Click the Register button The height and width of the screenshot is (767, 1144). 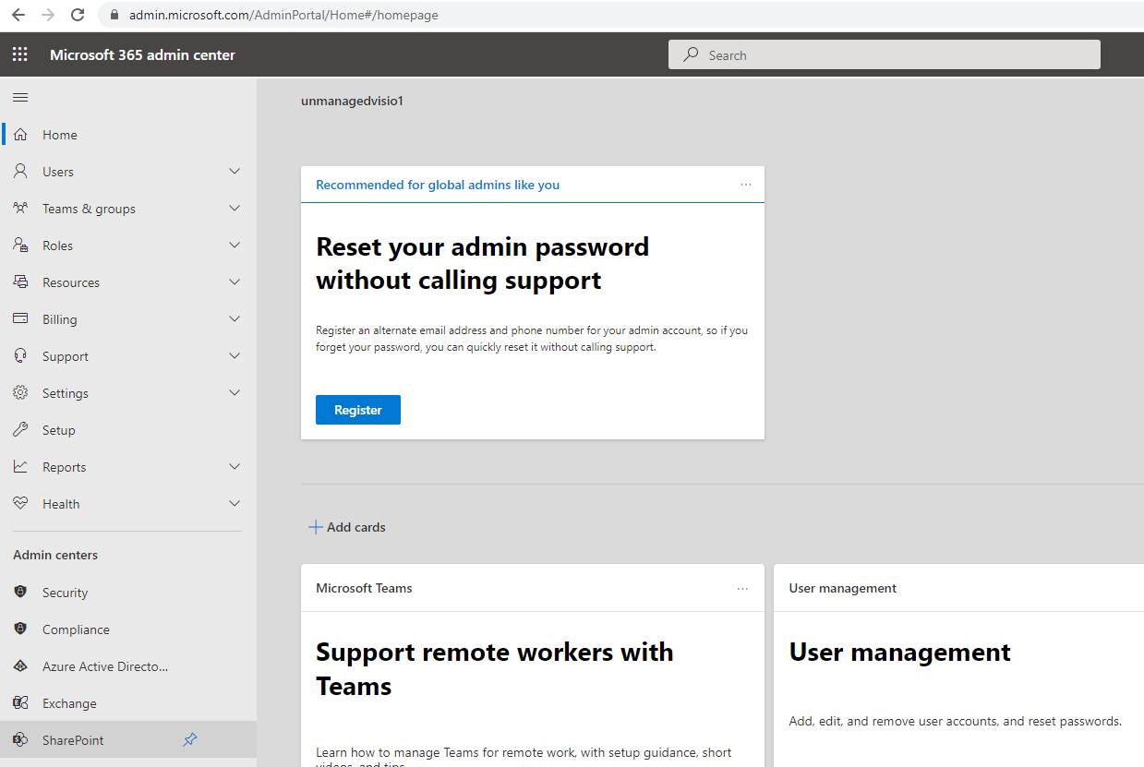click(358, 410)
